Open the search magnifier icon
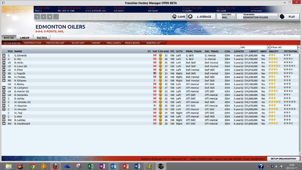Viewport: 302px width, 170px height. coord(56,17)
